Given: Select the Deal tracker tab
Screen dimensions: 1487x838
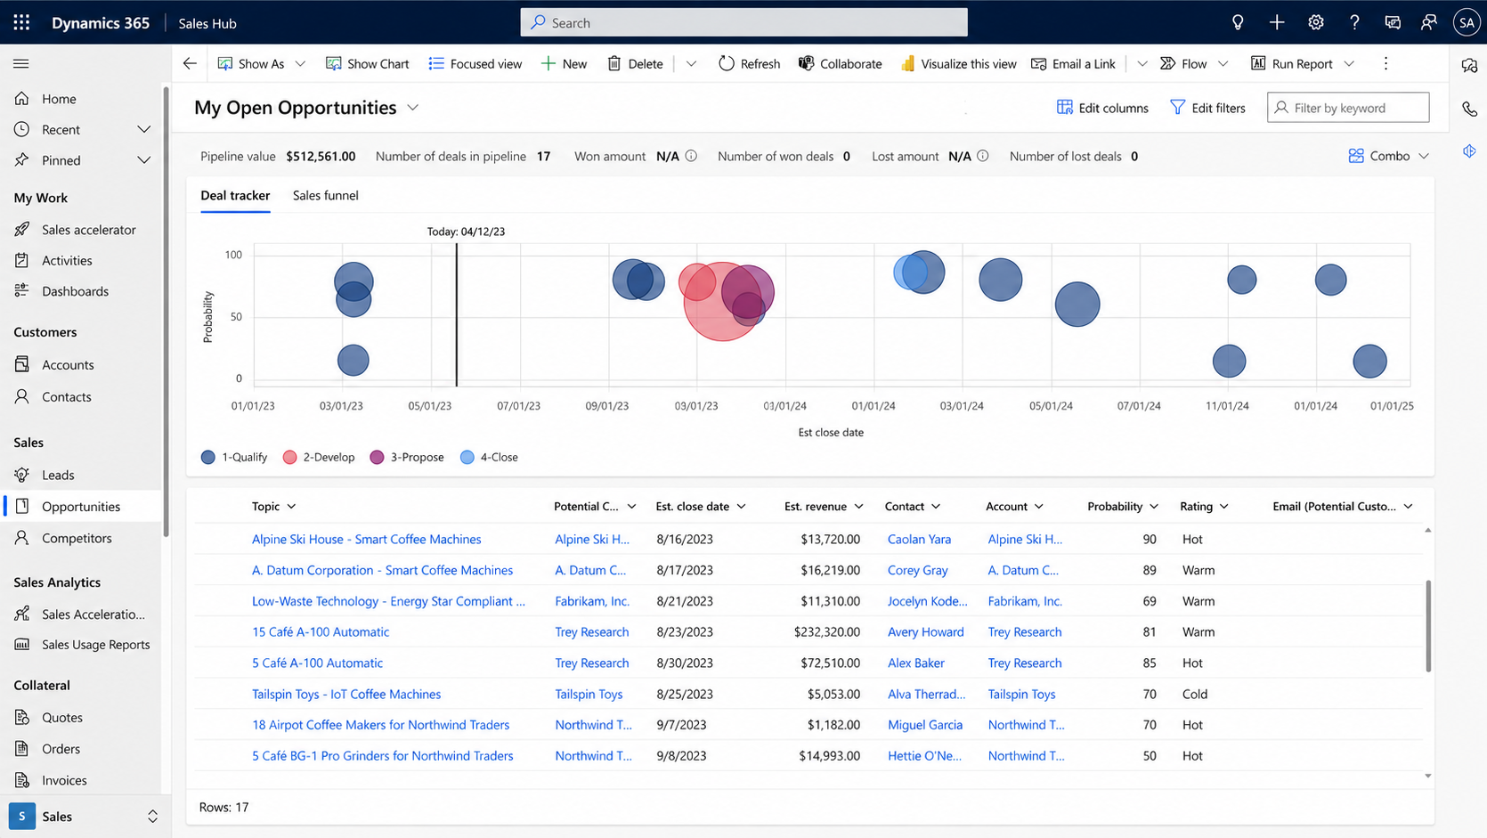Looking at the screenshot, I should pyautogui.click(x=235, y=195).
